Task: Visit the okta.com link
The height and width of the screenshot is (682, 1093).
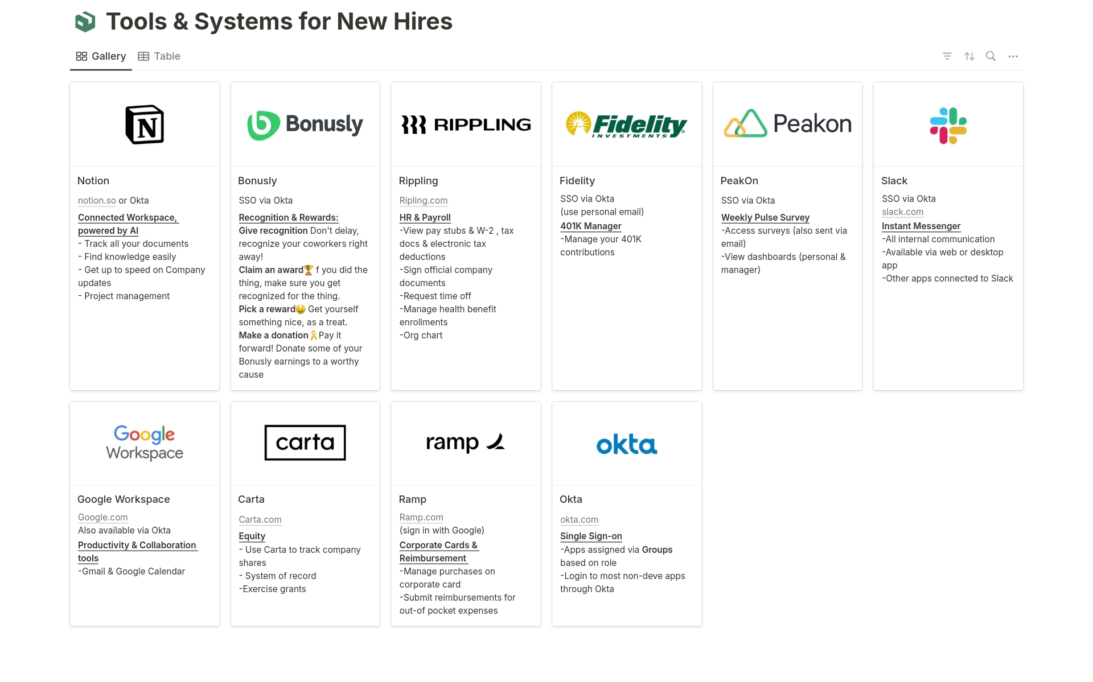Action: pyautogui.click(x=579, y=519)
